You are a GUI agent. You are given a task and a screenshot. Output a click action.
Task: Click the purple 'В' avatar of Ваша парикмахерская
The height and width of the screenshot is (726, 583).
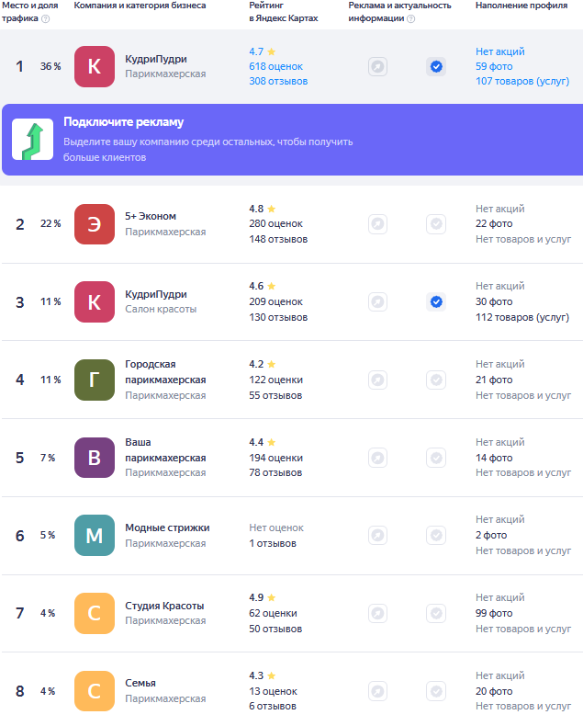(95, 457)
